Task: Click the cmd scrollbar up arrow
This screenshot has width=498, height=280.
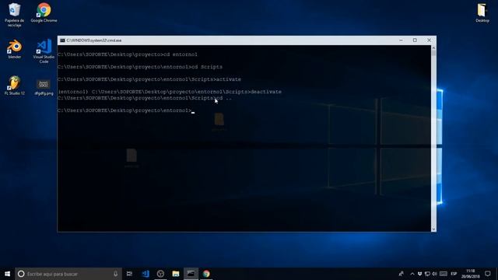Action: pyautogui.click(x=433, y=48)
